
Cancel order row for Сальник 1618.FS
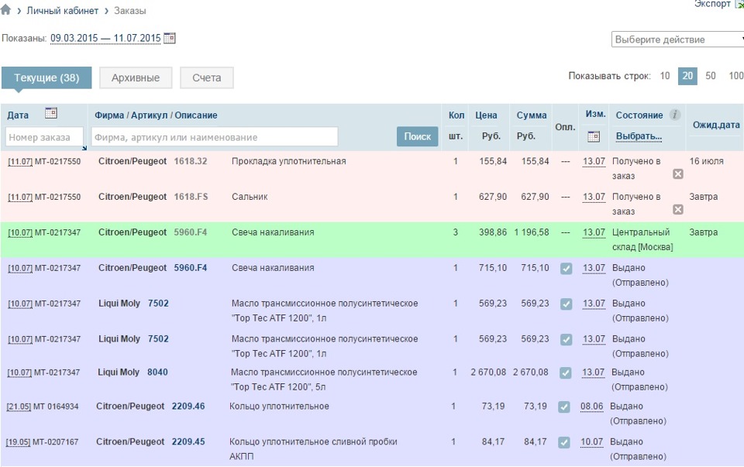678,210
